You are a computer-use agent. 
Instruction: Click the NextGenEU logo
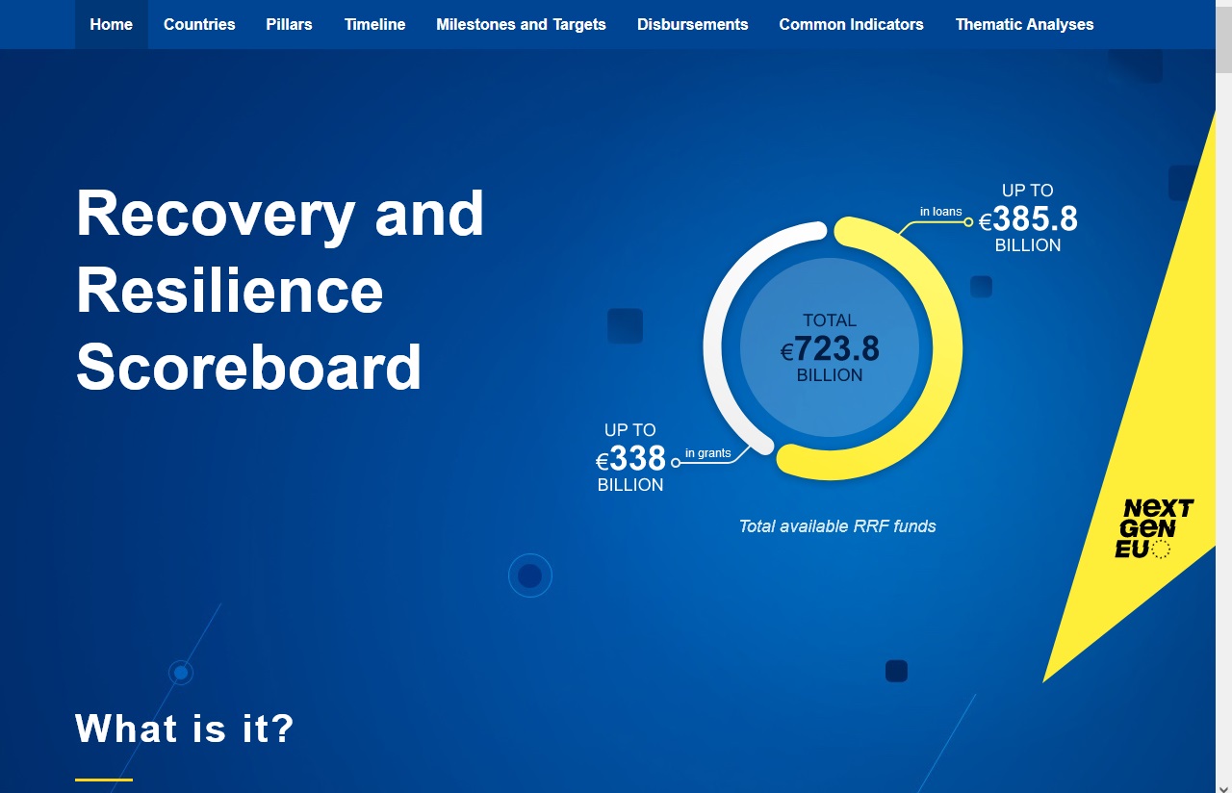1153,528
